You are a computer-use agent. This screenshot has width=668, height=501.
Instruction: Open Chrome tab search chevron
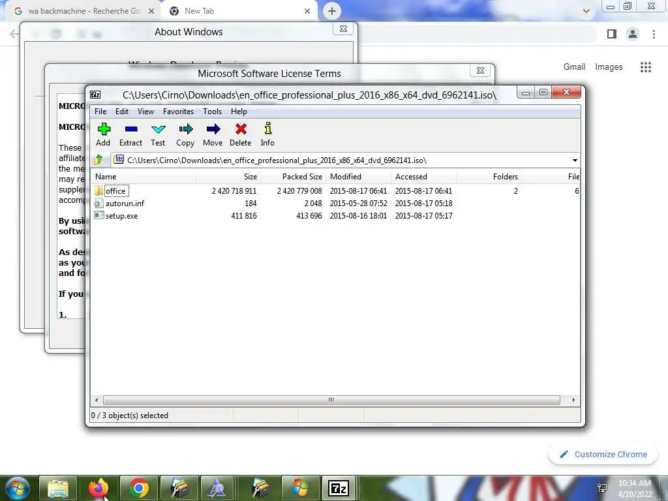[586, 11]
